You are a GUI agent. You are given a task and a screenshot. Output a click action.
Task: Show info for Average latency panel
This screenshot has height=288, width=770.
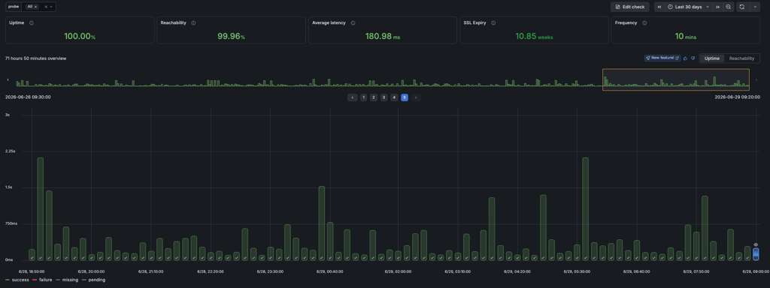click(x=353, y=23)
